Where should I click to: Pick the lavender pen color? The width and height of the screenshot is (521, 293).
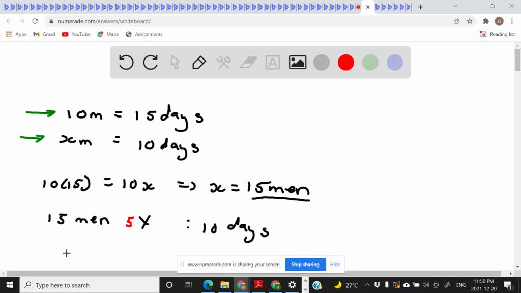coord(395,63)
